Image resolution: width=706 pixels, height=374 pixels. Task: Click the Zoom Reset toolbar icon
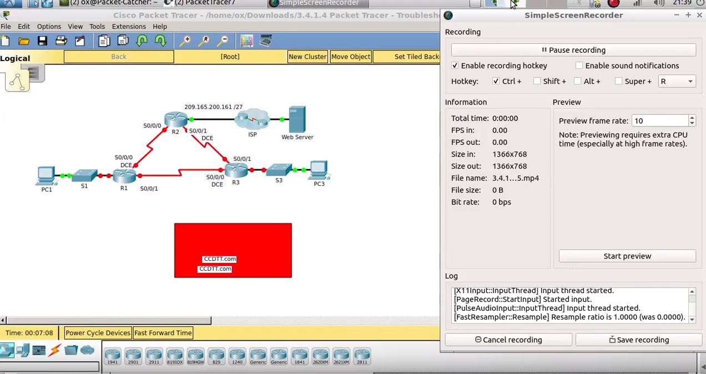[x=204, y=40]
